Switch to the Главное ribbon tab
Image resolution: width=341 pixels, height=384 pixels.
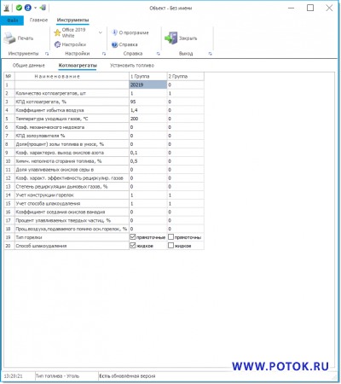pyautogui.click(x=38, y=20)
